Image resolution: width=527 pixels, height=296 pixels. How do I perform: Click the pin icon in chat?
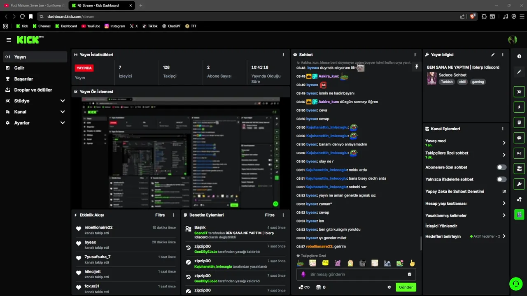point(416,67)
